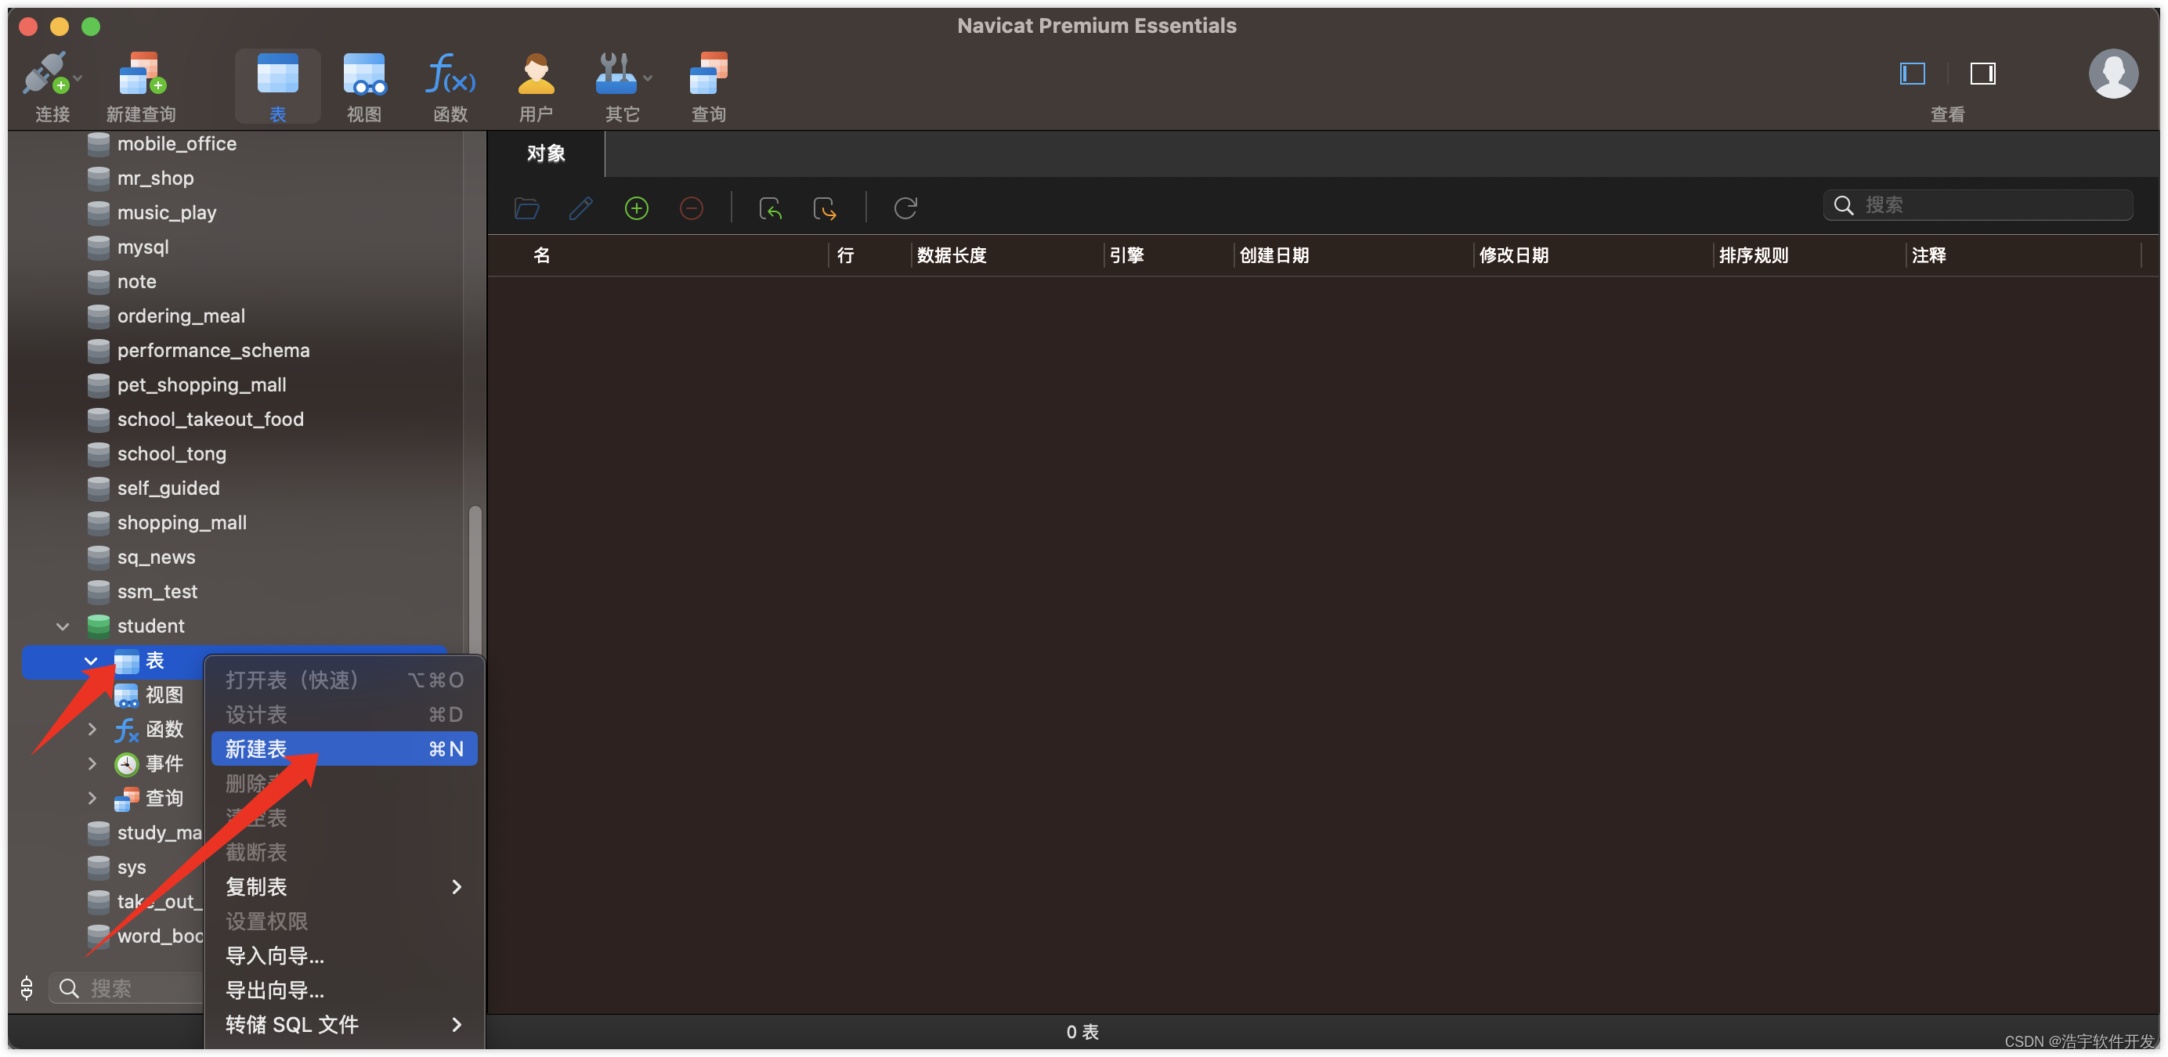Sort by the 修改日期 column header
This screenshot has height=1057, width=2168.
(1513, 255)
